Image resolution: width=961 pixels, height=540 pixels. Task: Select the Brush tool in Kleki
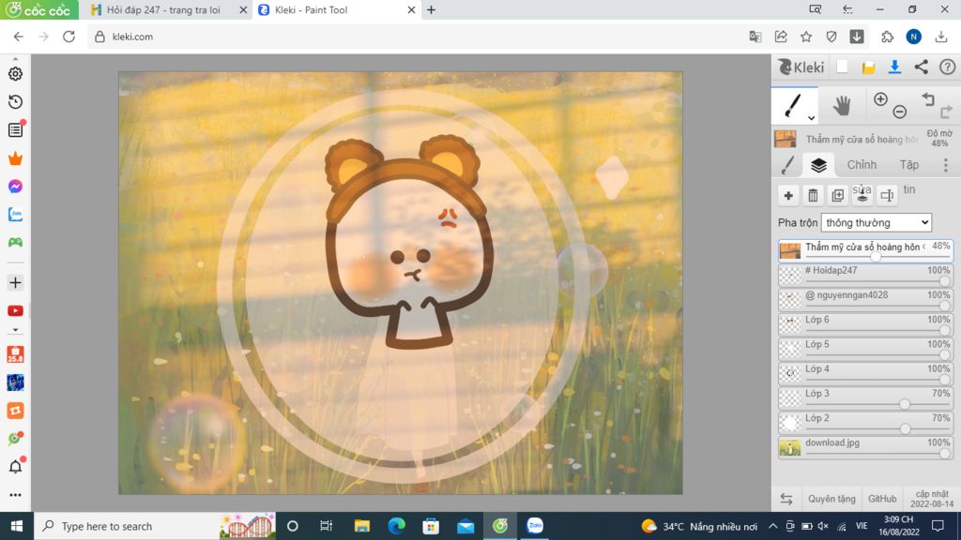point(792,105)
